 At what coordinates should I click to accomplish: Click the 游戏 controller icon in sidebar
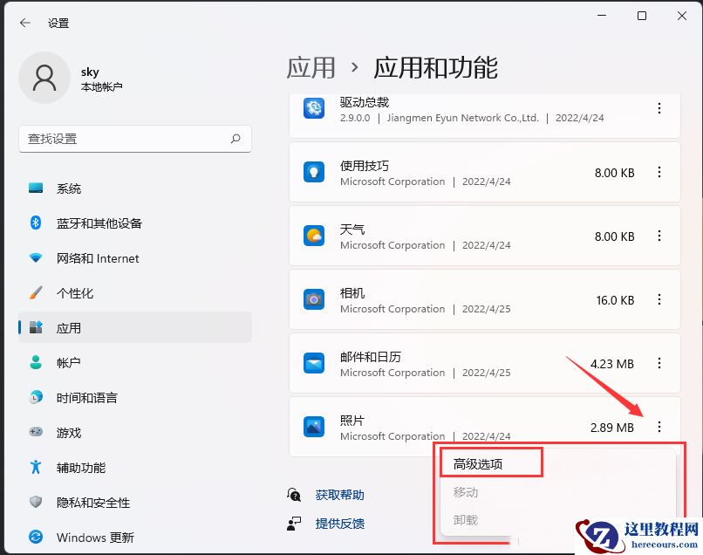tap(35, 433)
